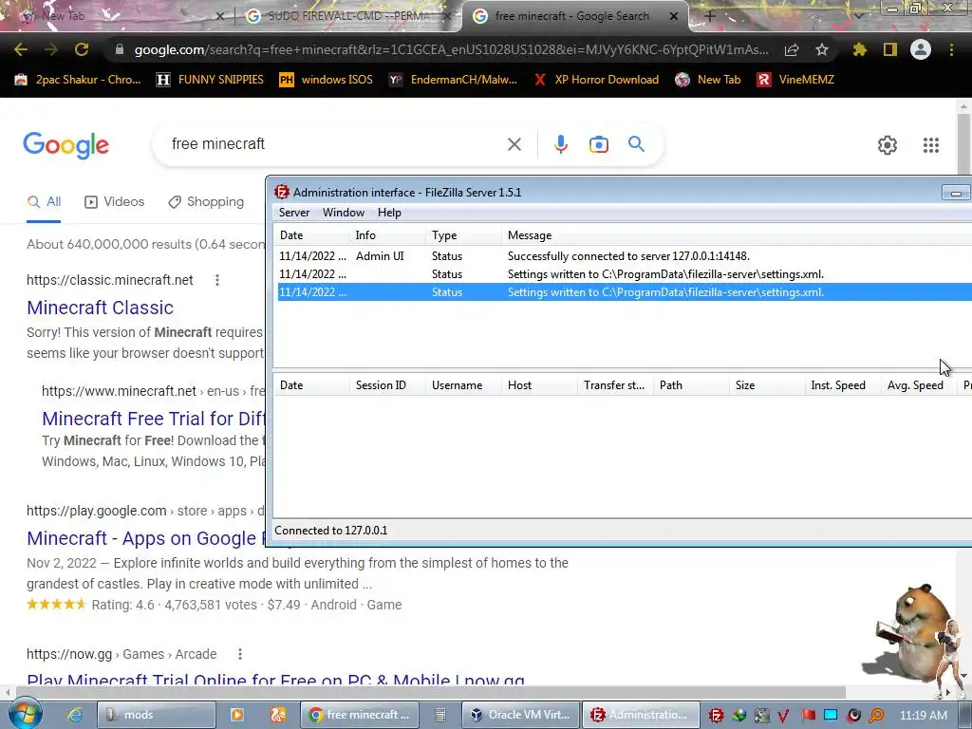This screenshot has width=972, height=729.
Task: Open the Chrome profile avatar
Action: 921,49
